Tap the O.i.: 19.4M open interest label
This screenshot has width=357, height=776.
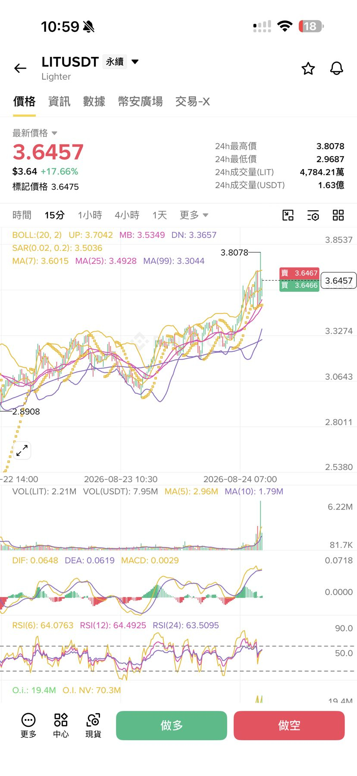(x=34, y=690)
